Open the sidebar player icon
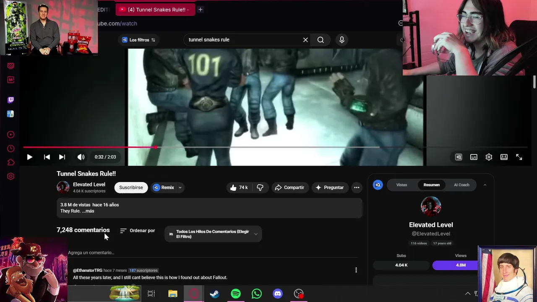This screenshot has width=537, height=302. [10, 135]
